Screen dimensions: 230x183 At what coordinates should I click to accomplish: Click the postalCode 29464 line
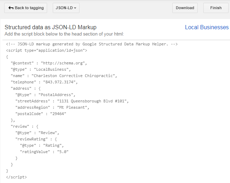[x=41, y=114]
